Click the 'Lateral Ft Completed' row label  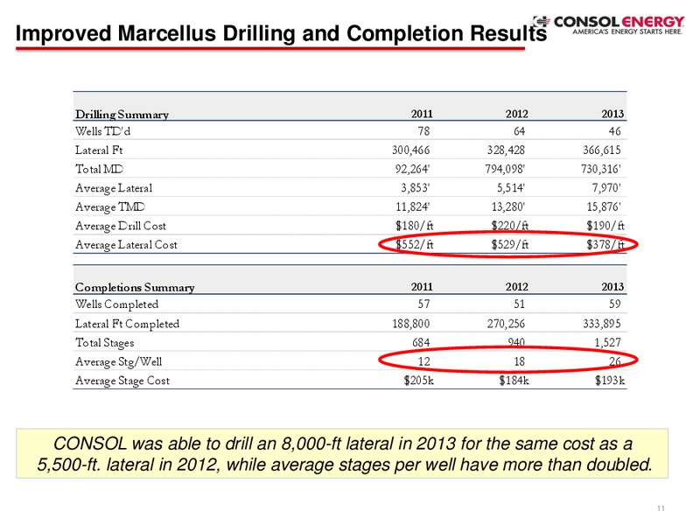[x=127, y=324]
